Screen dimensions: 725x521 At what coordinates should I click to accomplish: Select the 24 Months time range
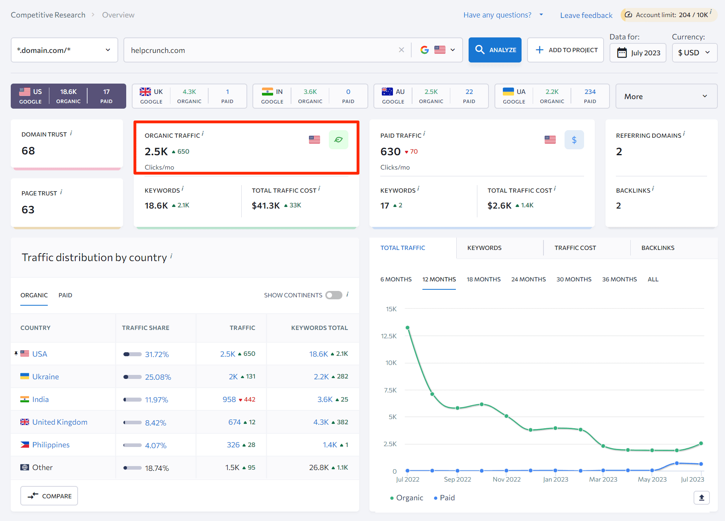point(529,279)
